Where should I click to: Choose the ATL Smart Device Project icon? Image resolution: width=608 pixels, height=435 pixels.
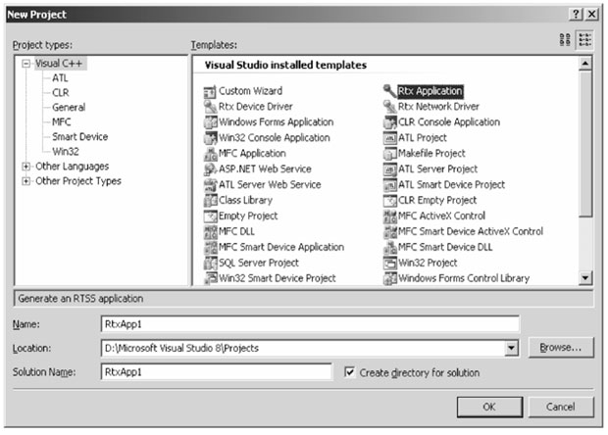coord(389,185)
